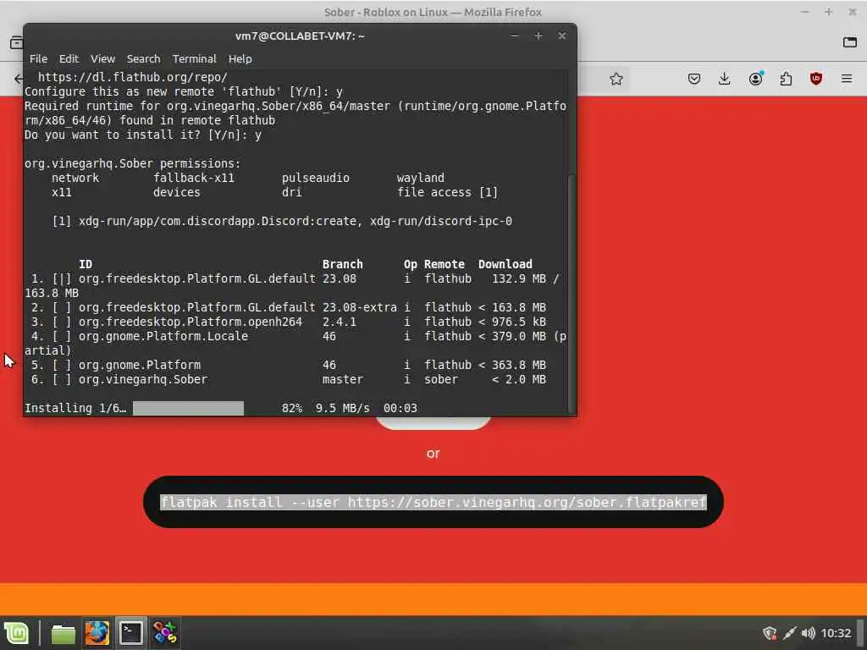The width and height of the screenshot is (867, 650).
Task: Open the security shield tray icon
Action: pyautogui.click(x=770, y=633)
